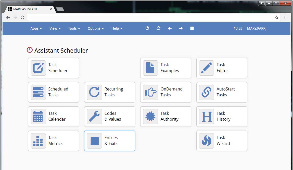The width and height of the screenshot is (293, 170).
Task: Click the Recurring Tasks circular arrow icon
Action: (x=94, y=92)
